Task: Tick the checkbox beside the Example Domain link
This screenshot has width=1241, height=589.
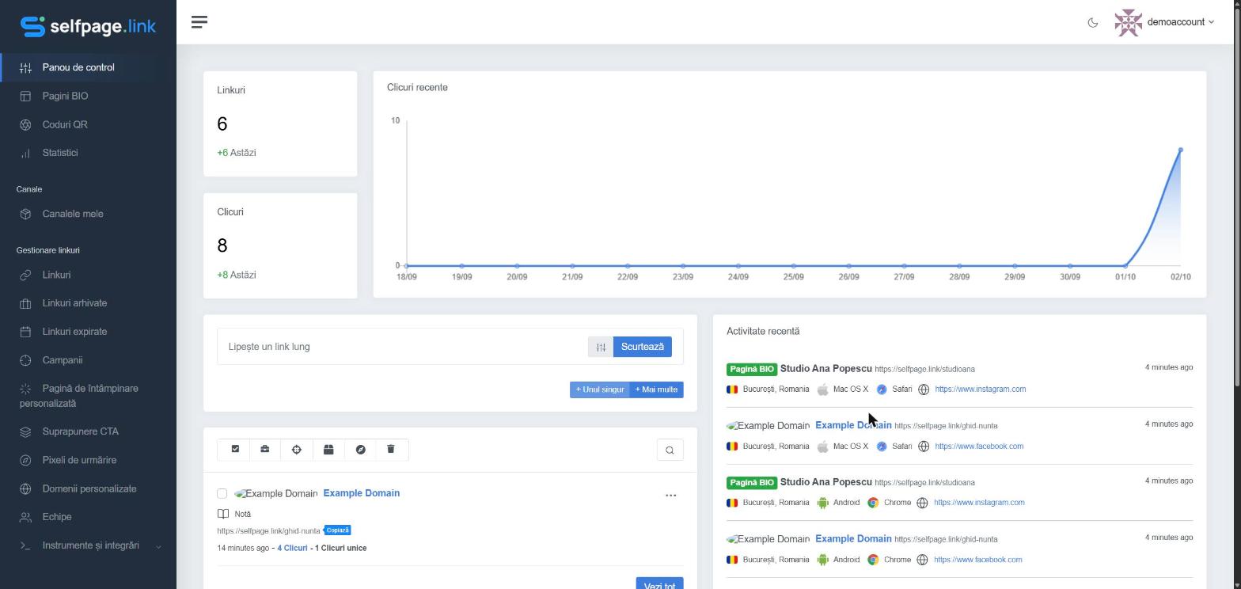Action: tap(222, 494)
